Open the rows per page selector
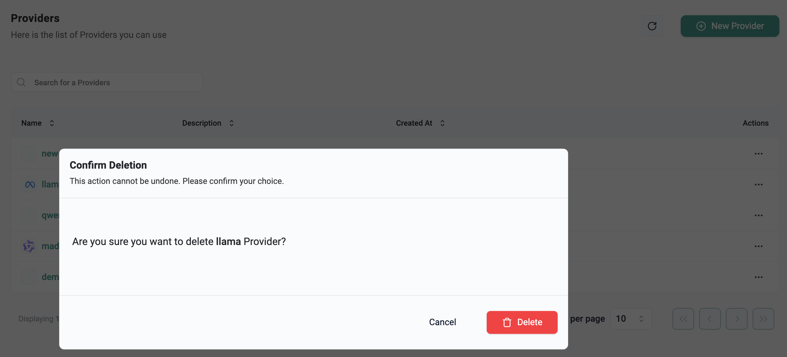 click(x=630, y=319)
